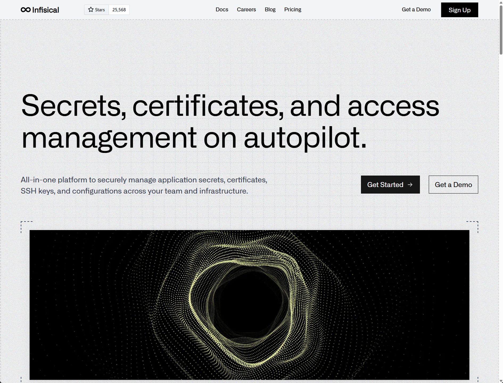The width and height of the screenshot is (503, 383).
Task: Open the Blog link
Action: [x=270, y=10]
